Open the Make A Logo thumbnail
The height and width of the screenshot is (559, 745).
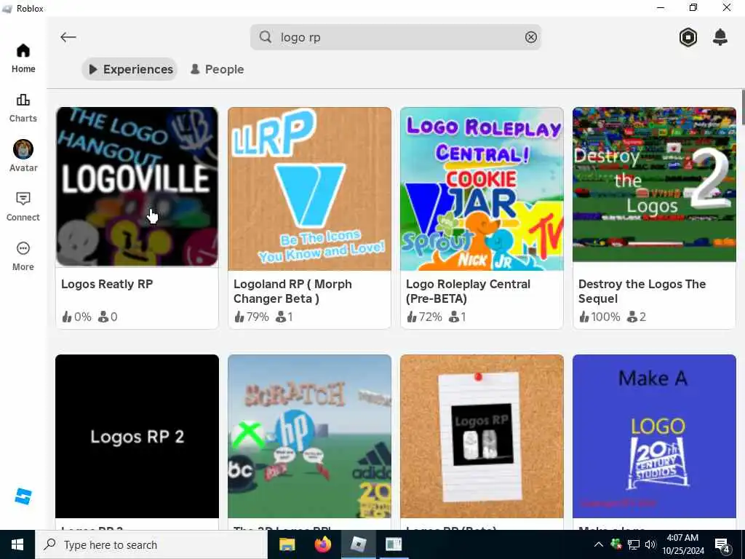654,437
